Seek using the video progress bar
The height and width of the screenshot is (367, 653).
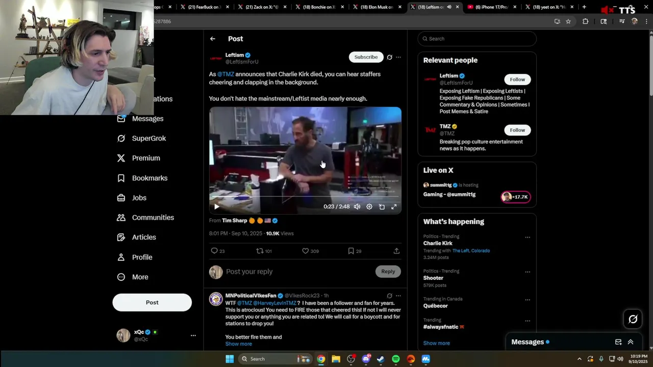(305, 196)
